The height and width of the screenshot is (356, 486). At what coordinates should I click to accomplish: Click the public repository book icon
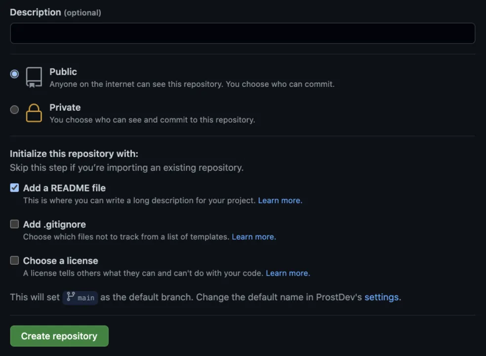pos(34,78)
